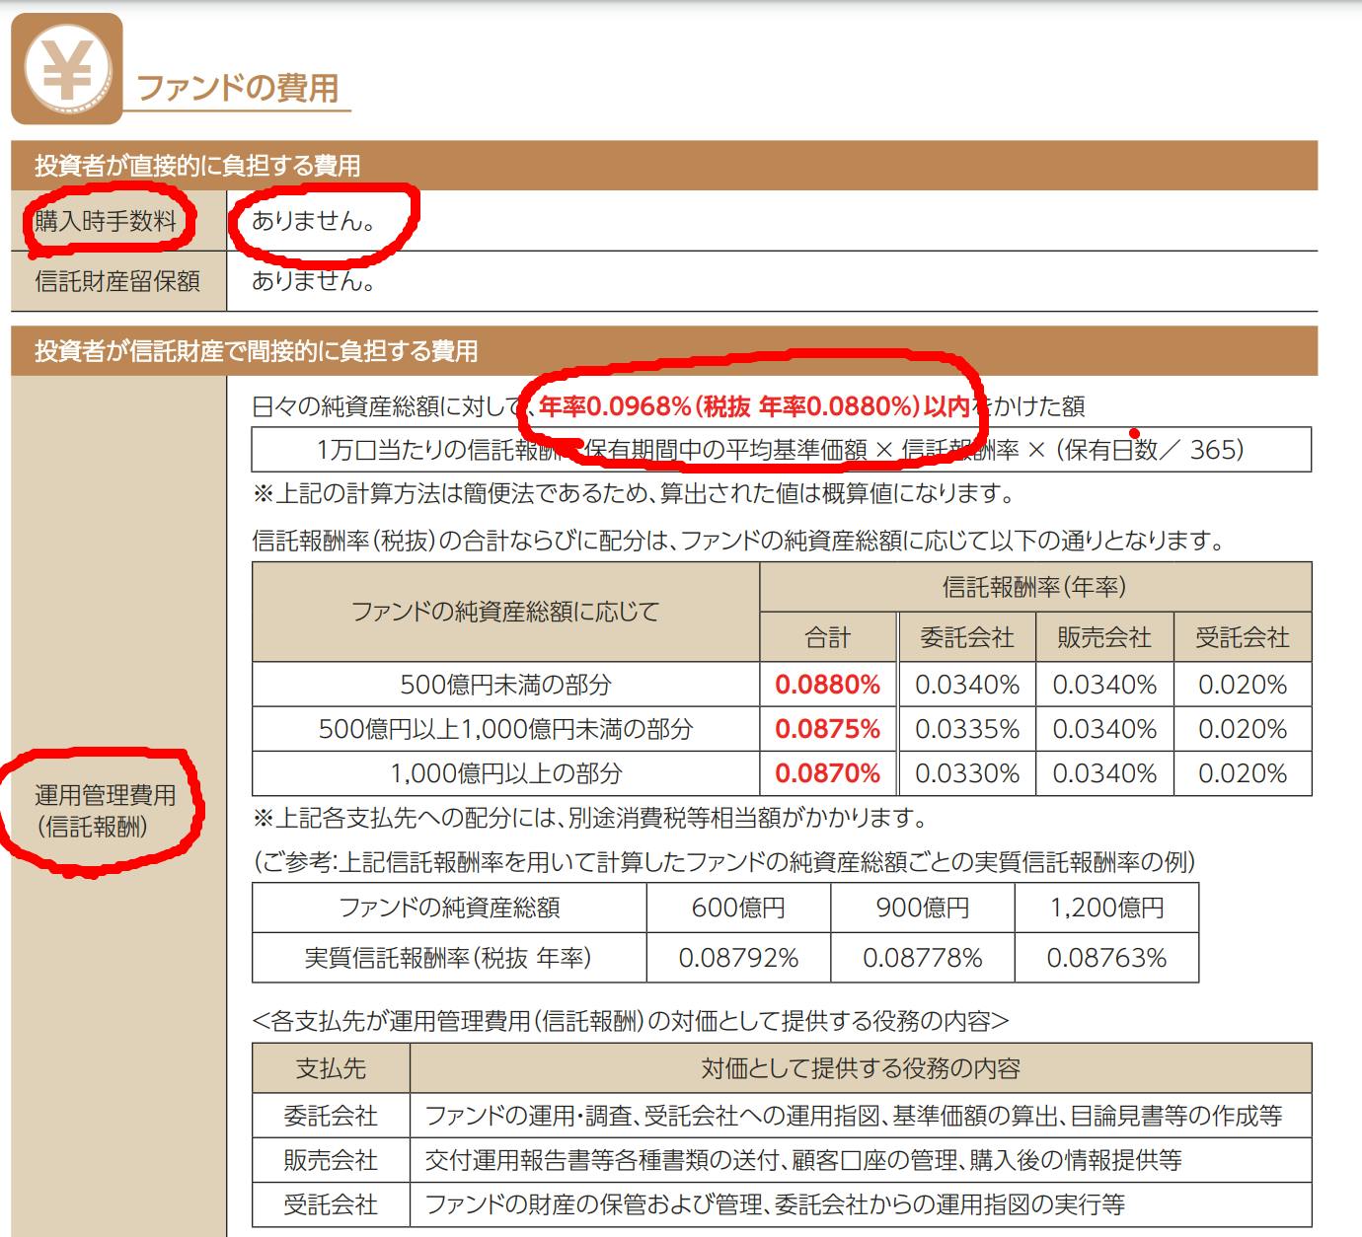Click the 500億円未満の部分 row label
The width and height of the screenshot is (1362, 1237).
505,684
